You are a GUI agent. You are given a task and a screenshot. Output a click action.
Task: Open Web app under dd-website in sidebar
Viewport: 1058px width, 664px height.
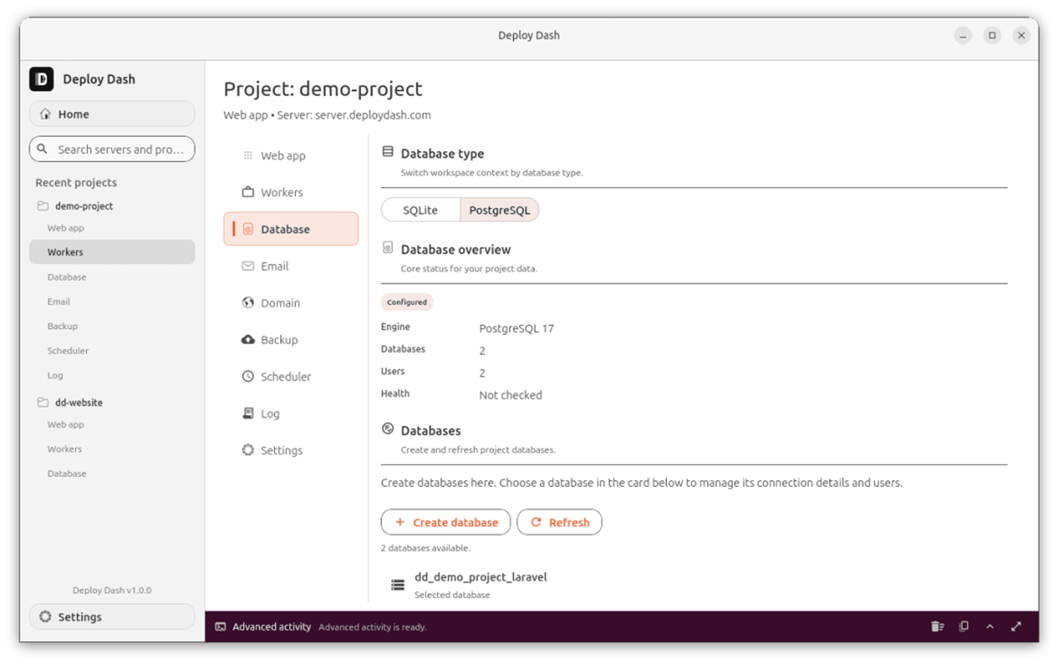click(x=112, y=424)
